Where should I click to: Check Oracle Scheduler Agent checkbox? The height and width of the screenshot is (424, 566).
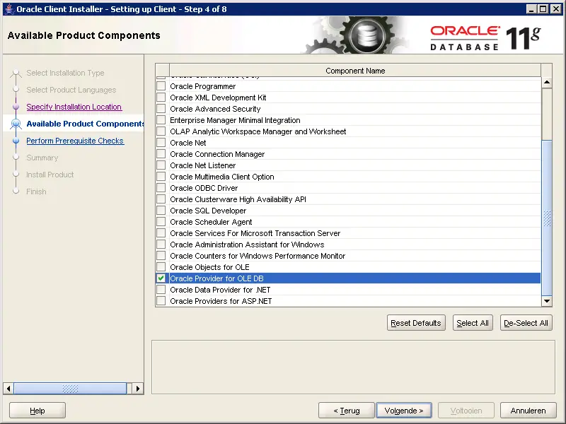161,222
